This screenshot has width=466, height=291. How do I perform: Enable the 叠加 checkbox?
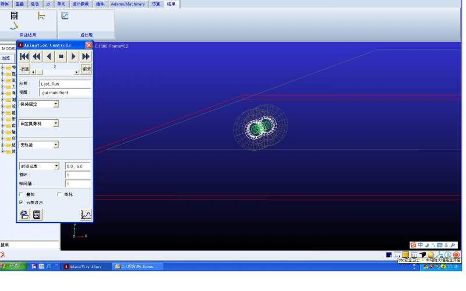[x=21, y=194]
